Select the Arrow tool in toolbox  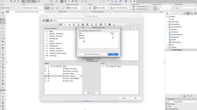click(x=3, y=13)
